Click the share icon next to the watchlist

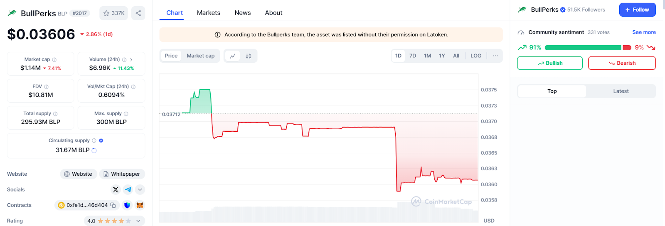pos(138,13)
